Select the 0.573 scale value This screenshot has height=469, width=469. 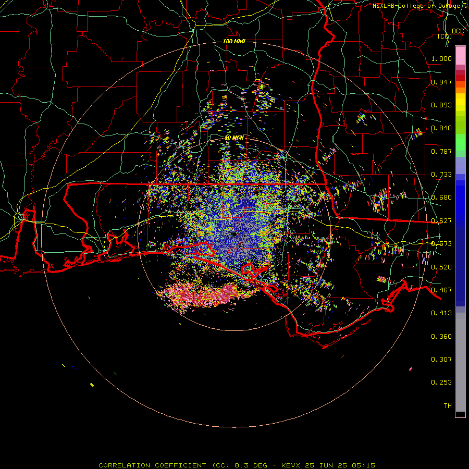(441, 244)
